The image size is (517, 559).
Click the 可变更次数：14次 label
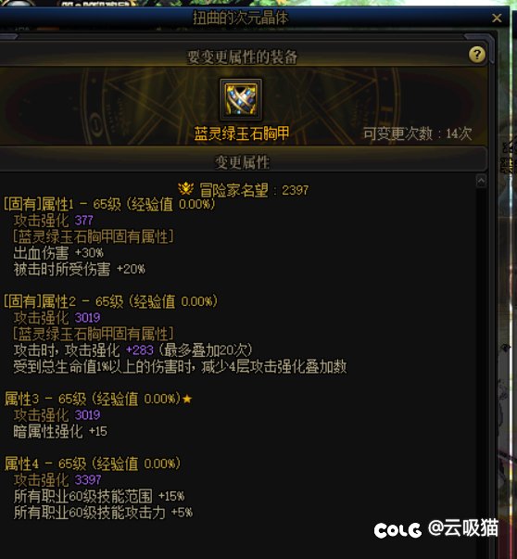pyautogui.click(x=418, y=134)
